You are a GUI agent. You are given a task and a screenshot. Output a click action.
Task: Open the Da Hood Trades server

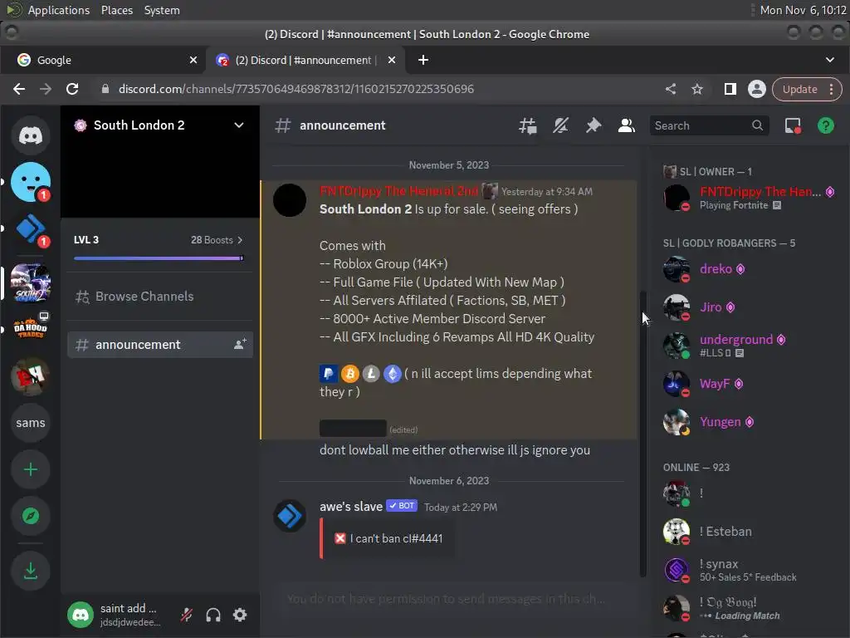(31, 328)
